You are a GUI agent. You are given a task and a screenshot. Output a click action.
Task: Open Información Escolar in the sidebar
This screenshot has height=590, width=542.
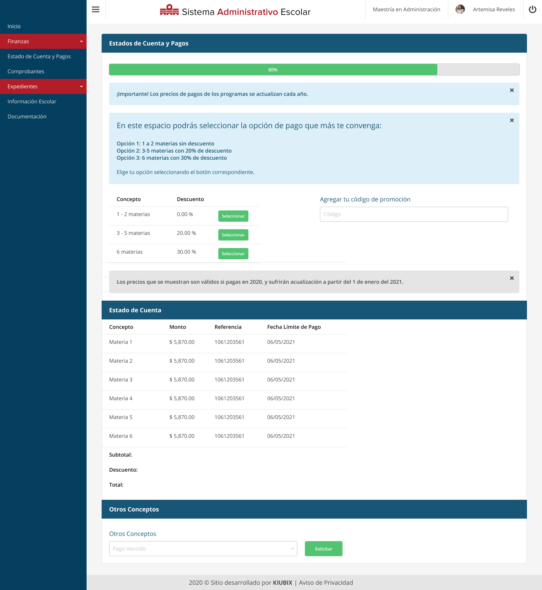(x=32, y=101)
